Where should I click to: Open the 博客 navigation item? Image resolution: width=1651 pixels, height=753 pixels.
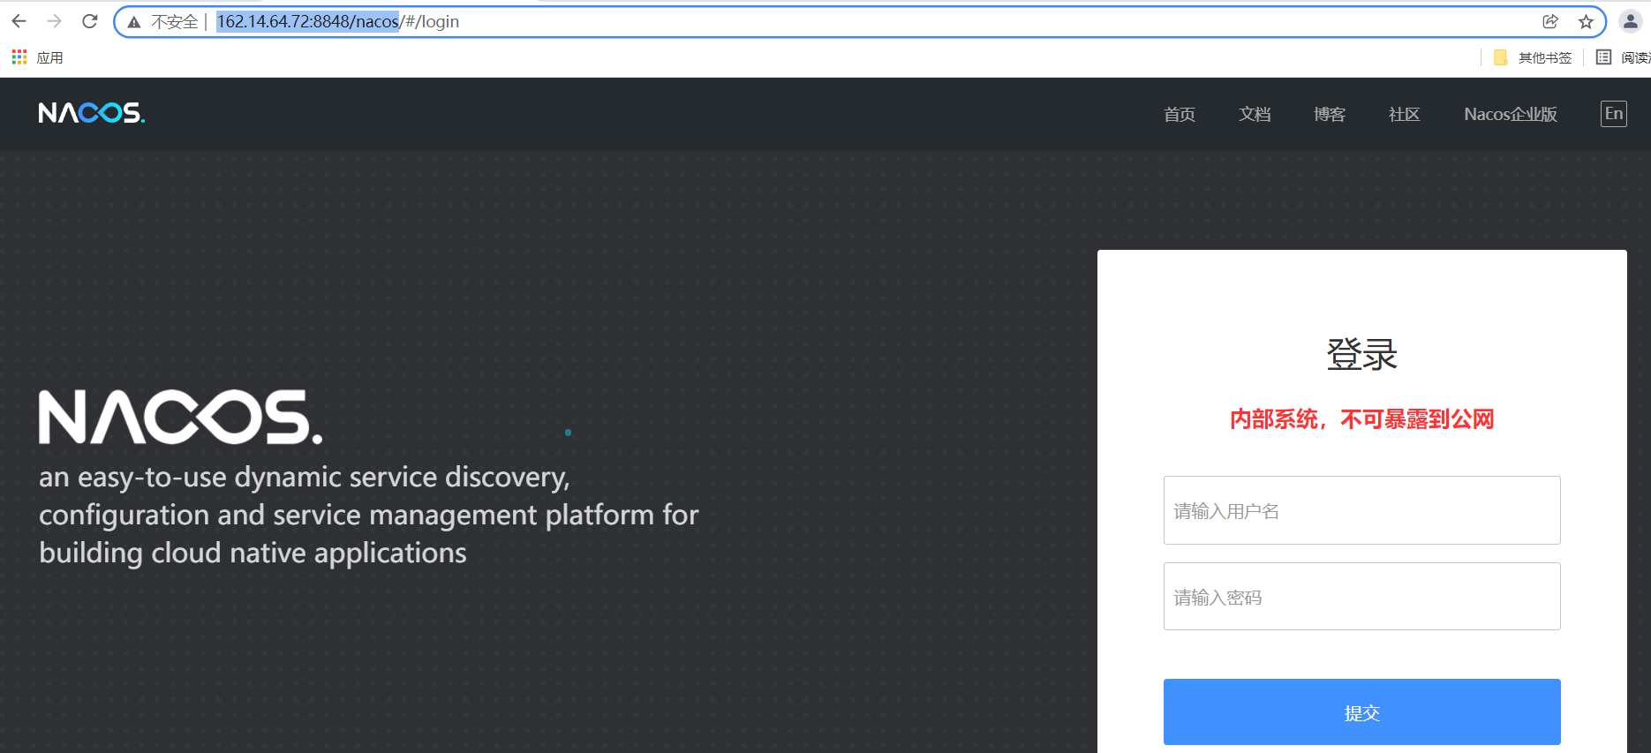[x=1330, y=114]
